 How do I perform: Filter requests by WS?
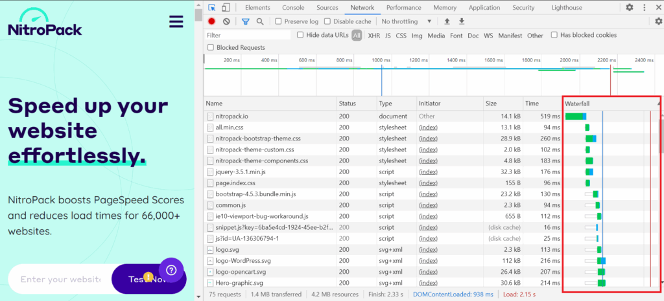click(488, 36)
